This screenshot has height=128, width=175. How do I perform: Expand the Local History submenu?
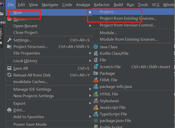[90, 61]
